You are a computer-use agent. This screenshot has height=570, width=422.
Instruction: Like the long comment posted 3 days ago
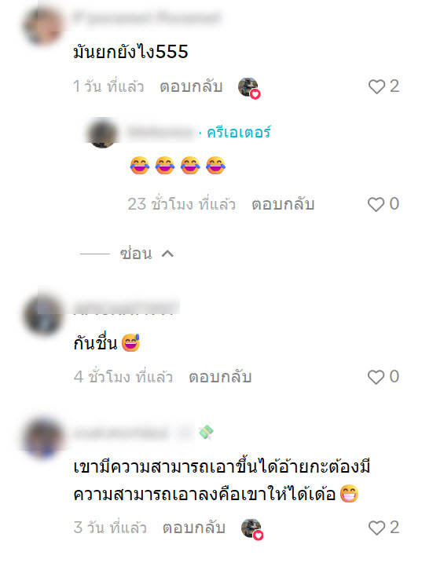tap(376, 528)
